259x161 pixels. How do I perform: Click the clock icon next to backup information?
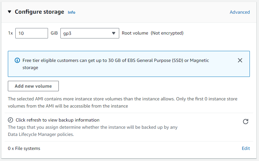[x=10, y=120]
